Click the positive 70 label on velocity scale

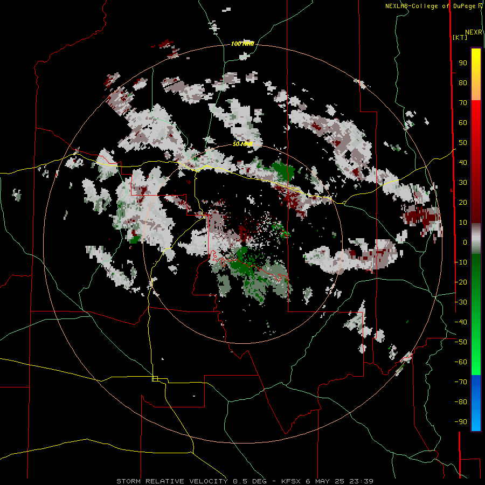463,103
